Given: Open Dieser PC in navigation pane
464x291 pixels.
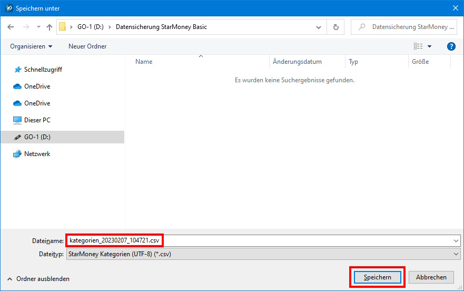Looking at the screenshot, I should pyautogui.click(x=37, y=120).
